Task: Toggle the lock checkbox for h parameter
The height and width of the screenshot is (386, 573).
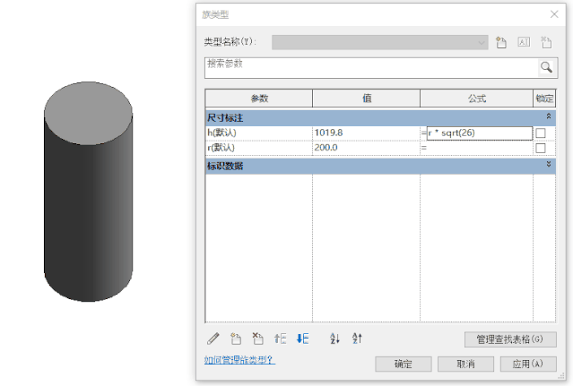Action: pyautogui.click(x=541, y=133)
